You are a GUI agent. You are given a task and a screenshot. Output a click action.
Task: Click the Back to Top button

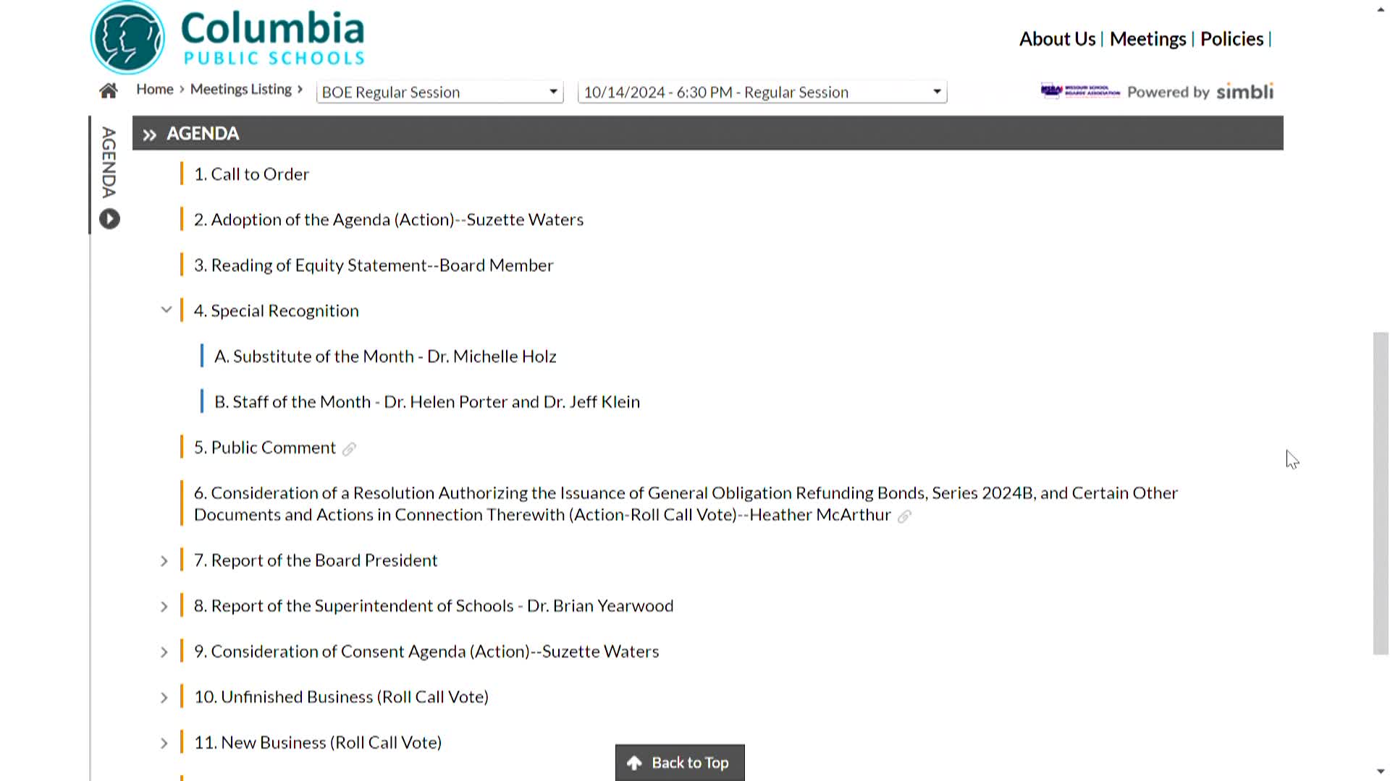click(x=680, y=762)
